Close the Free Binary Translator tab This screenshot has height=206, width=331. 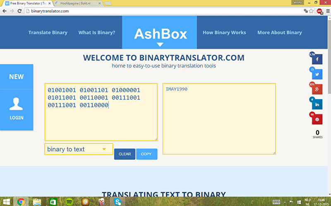[x=49, y=3]
